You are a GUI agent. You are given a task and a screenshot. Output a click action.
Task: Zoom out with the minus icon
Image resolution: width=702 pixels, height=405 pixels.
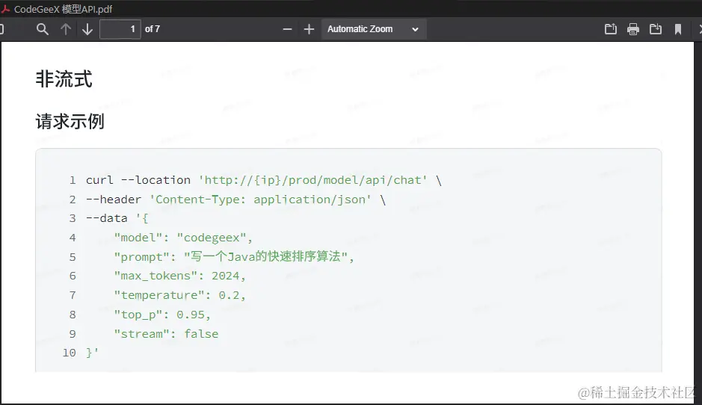click(287, 30)
